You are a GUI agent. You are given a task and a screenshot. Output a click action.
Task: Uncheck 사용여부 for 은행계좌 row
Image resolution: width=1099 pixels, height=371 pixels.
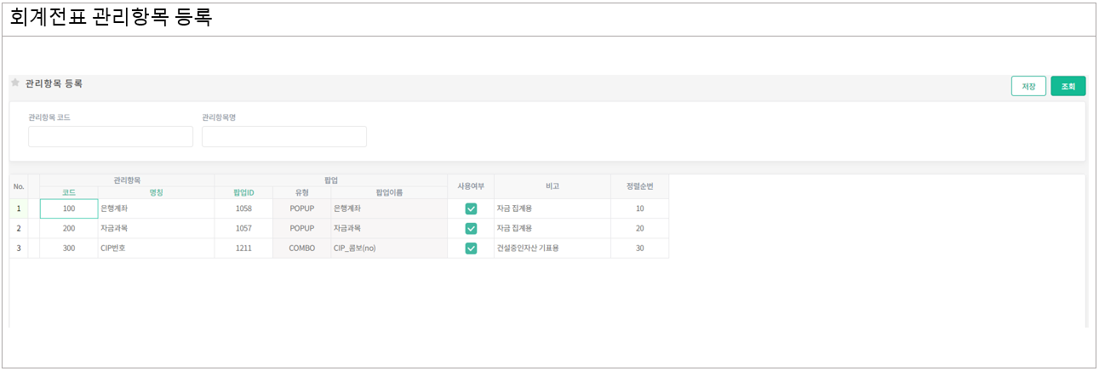[x=471, y=208]
